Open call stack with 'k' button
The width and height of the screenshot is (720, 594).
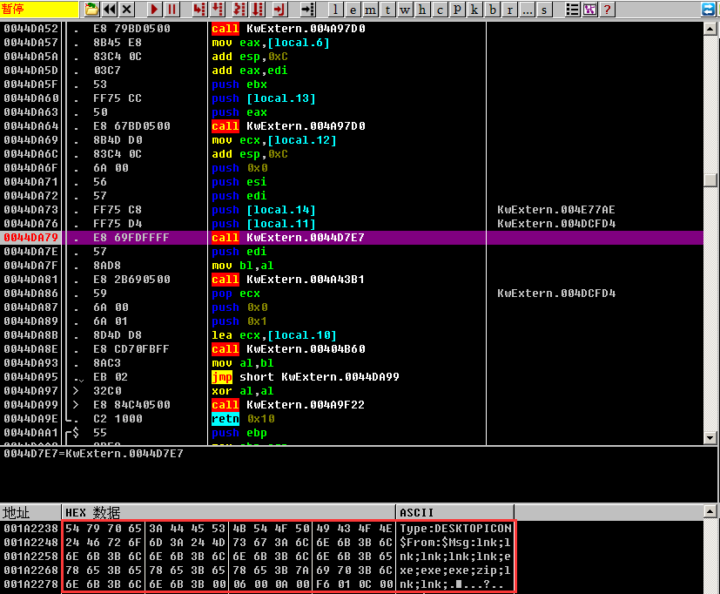point(476,10)
